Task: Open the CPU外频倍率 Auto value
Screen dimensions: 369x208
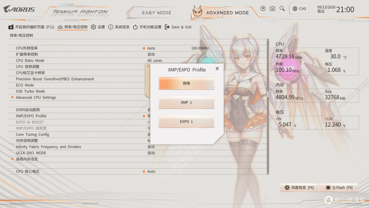Action: coord(151,48)
